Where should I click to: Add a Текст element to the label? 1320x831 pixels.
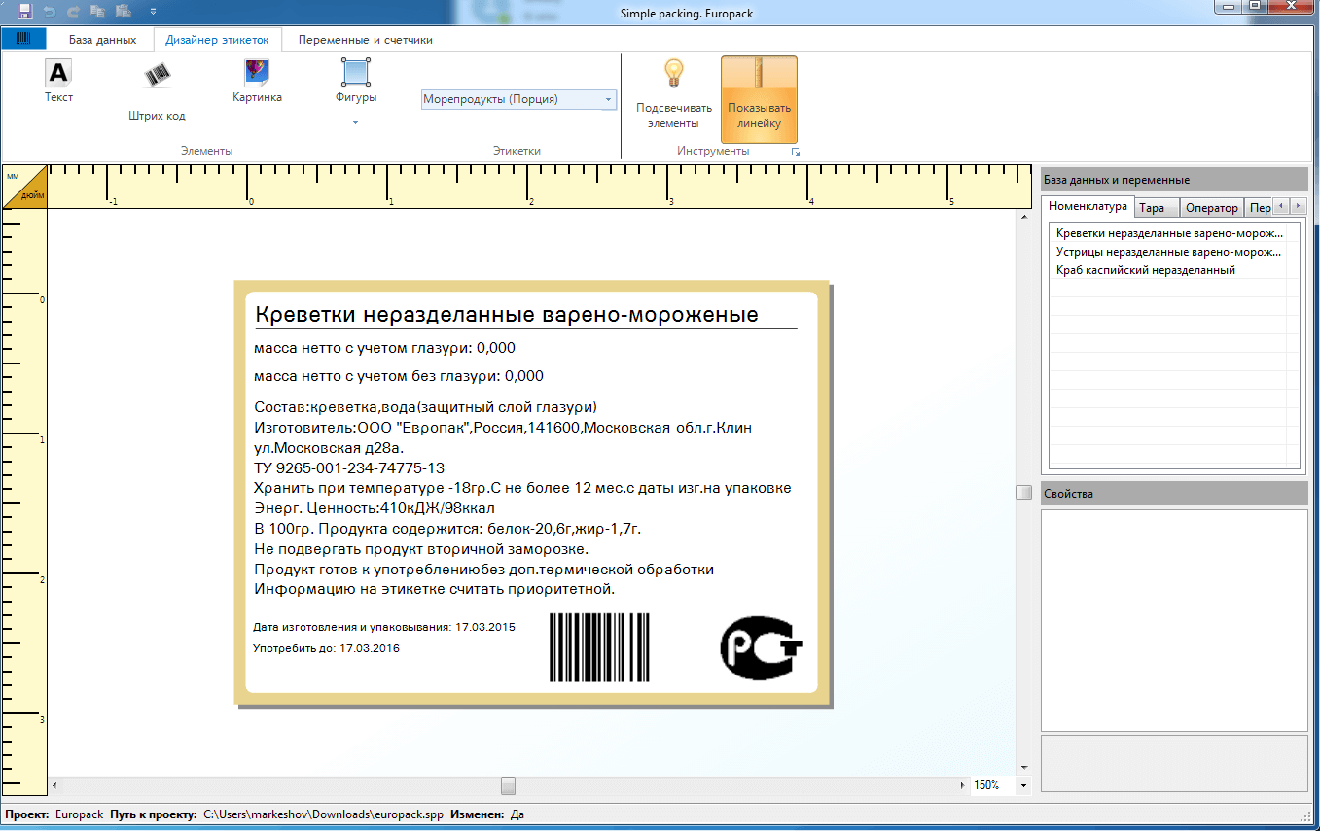58,81
